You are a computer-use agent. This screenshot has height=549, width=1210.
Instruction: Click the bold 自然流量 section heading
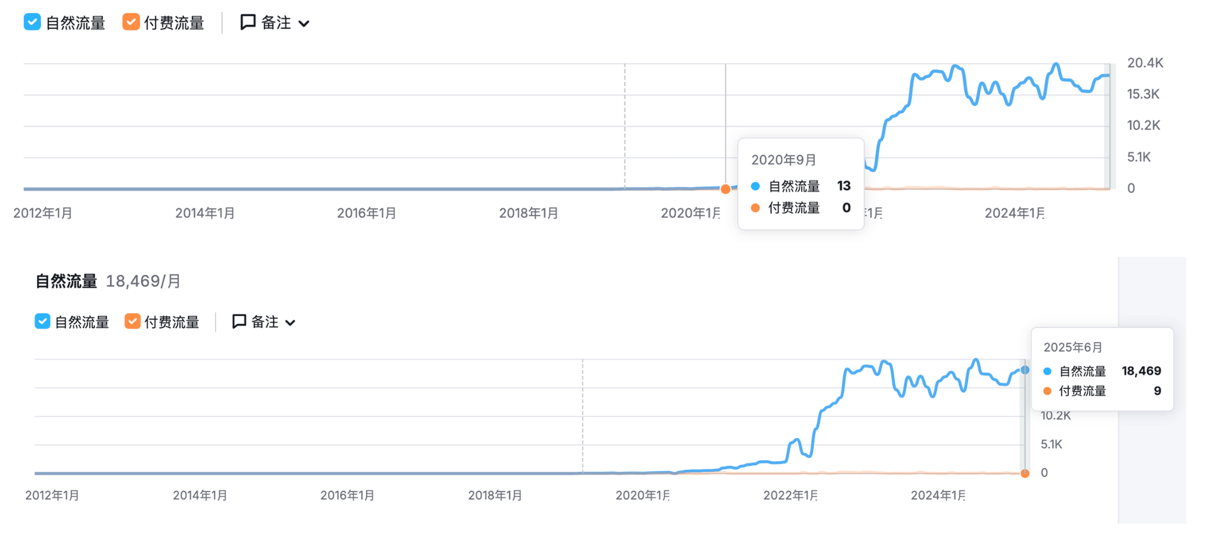pyautogui.click(x=66, y=281)
